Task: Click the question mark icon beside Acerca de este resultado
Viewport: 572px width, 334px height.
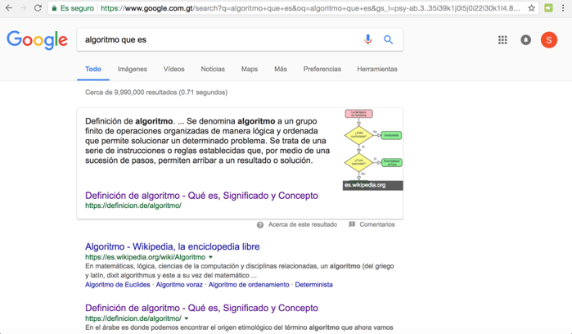Action: [260, 225]
